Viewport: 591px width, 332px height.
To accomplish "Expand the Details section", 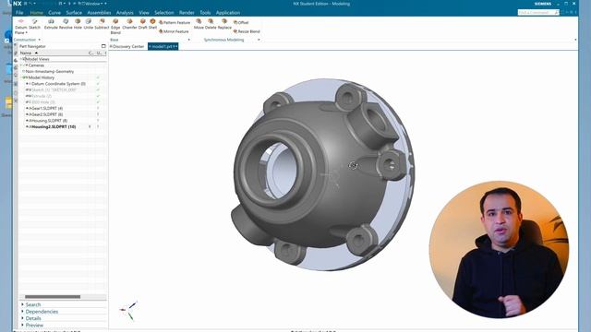I will tap(22, 318).
